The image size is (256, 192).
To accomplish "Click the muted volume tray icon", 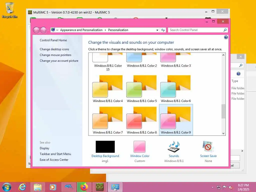I will click(230, 187).
